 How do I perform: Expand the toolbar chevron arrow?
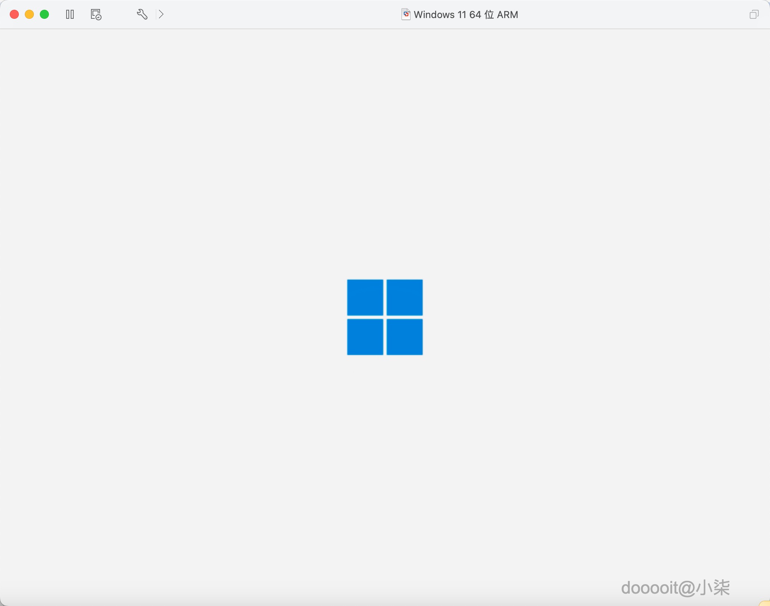tap(161, 14)
